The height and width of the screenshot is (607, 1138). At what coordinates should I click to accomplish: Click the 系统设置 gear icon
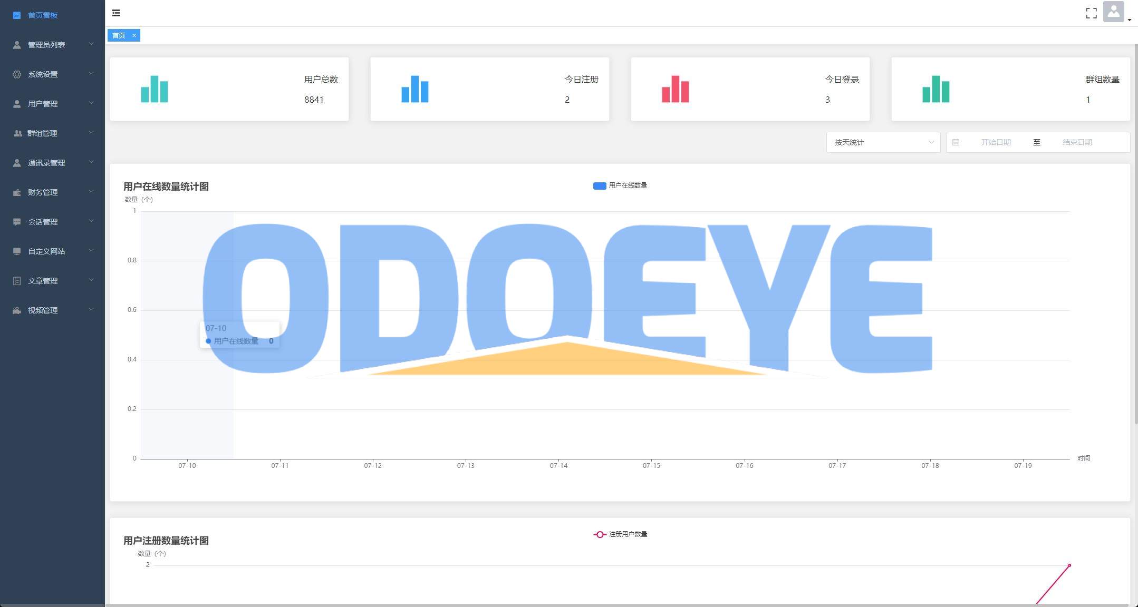pos(17,74)
